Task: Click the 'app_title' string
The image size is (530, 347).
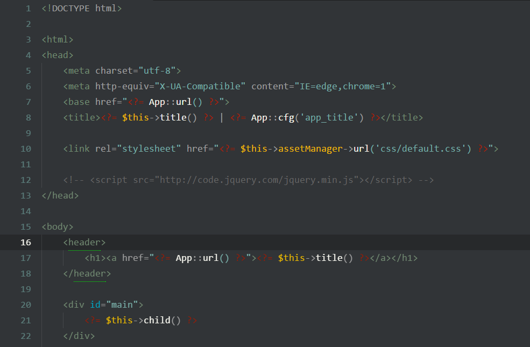Action: pos(329,118)
